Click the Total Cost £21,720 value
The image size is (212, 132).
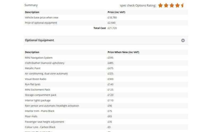[x=112, y=28]
